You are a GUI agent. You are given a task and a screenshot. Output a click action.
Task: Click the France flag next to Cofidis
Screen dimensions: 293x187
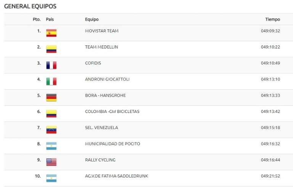click(x=51, y=65)
